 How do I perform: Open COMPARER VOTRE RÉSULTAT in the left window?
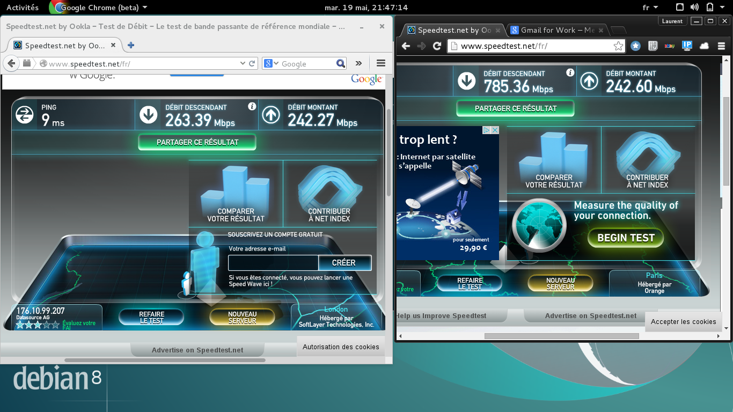pos(236,193)
